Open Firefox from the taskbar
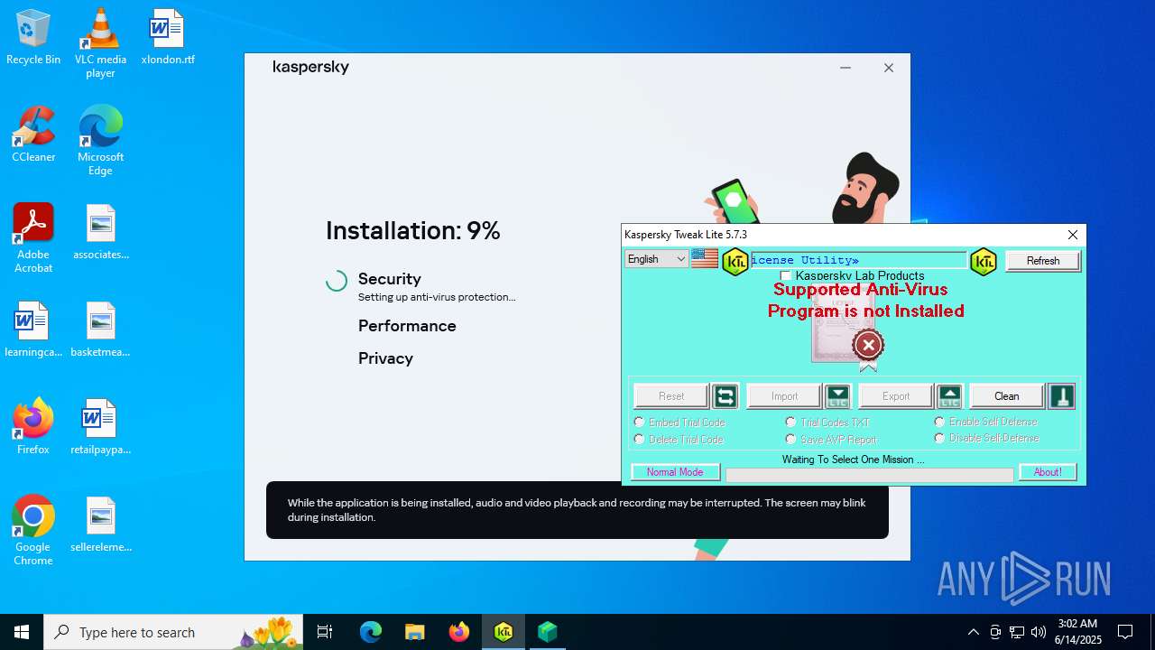 459,632
